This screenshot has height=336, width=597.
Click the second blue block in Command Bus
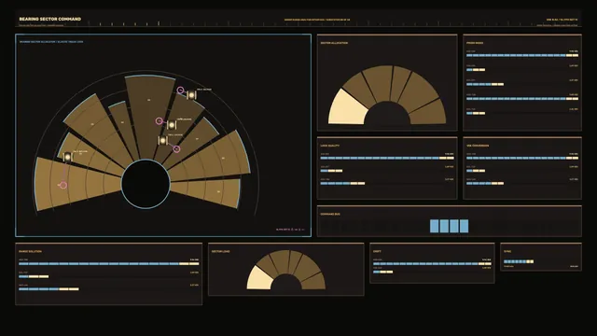pyautogui.click(x=444, y=226)
